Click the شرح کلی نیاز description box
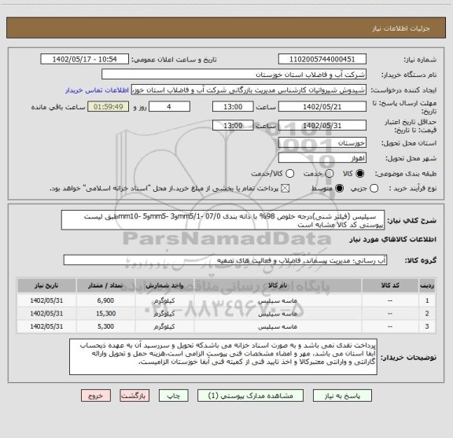453x438 pixels. point(223,220)
